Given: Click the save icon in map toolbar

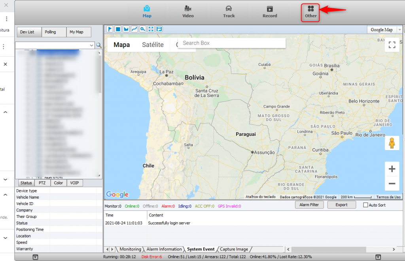Looking at the screenshot, I should point(159,29).
